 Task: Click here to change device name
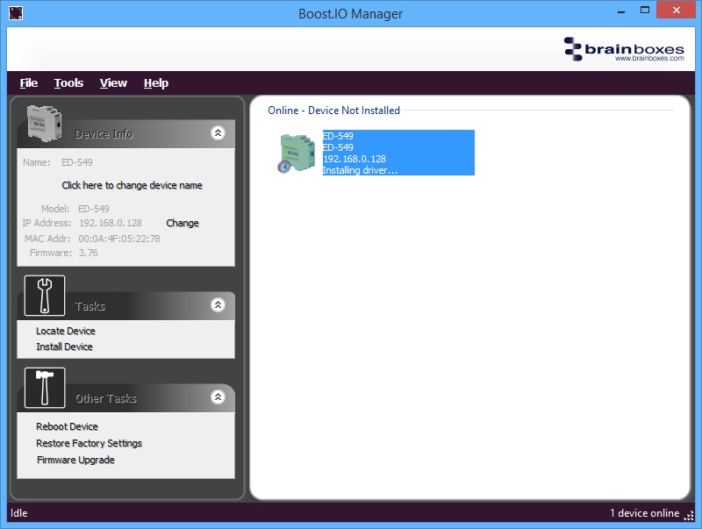132,186
